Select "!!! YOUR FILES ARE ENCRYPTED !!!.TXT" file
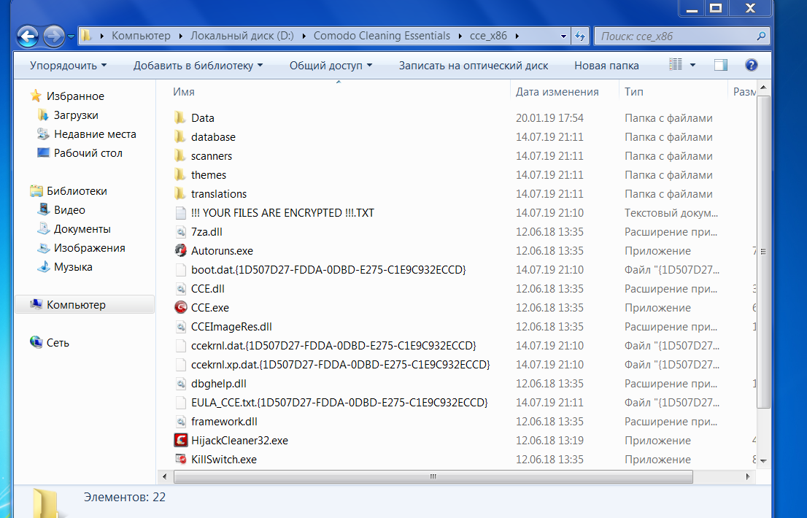 tap(282, 213)
